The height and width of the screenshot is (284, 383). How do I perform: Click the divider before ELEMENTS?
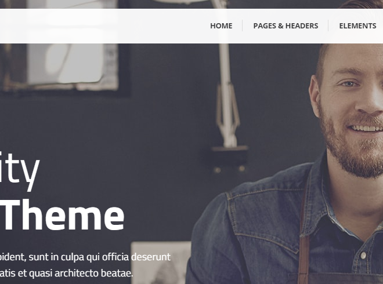[x=328, y=26]
